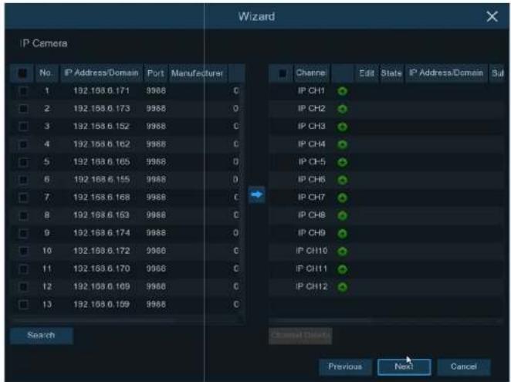
Task: Add camera to IP CH10 with green plus
Action: (342, 252)
